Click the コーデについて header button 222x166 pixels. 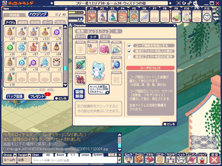coord(150,68)
